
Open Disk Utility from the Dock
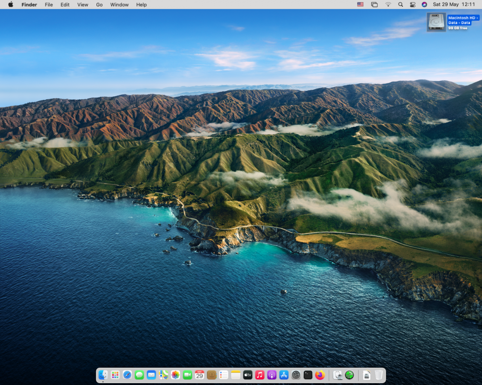[x=337, y=375]
